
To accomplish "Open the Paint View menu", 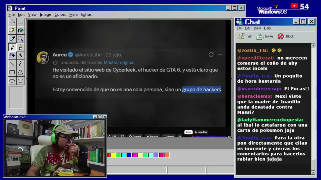I will point(32,14).
